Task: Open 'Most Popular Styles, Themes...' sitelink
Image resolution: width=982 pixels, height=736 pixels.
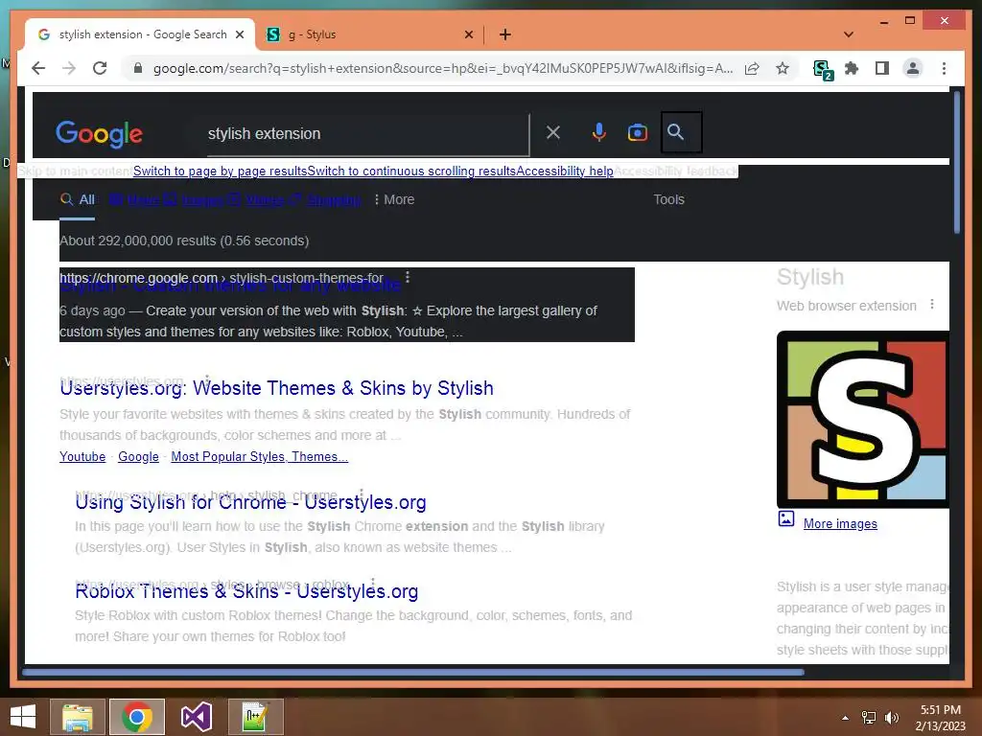Action: pyautogui.click(x=259, y=457)
